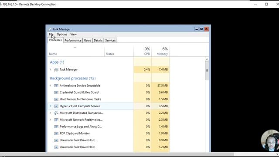Select the Apps (1) group heading
Image resolution: width=279 pixels, height=157 pixels.
coord(57,62)
